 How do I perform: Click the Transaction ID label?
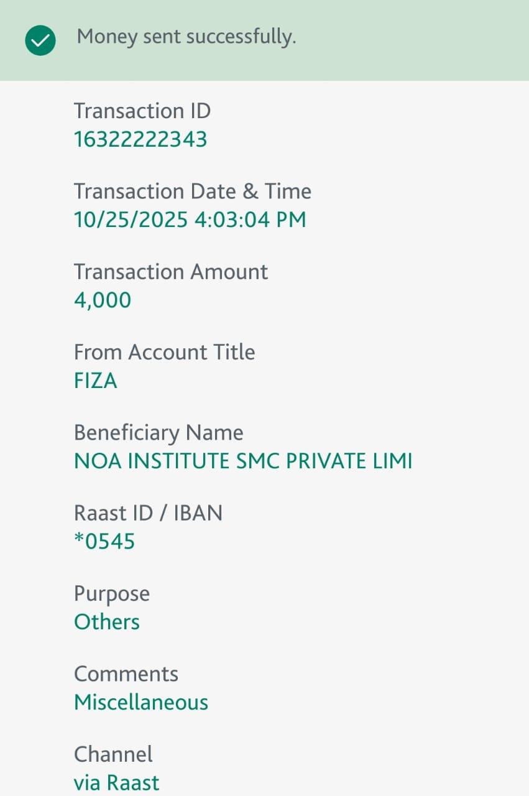142,111
